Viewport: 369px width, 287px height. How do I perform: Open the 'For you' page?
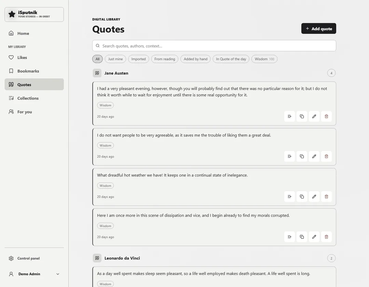(x=34, y=112)
